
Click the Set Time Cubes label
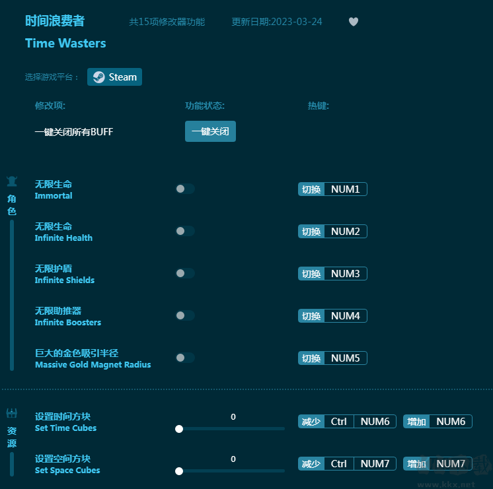click(65, 422)
